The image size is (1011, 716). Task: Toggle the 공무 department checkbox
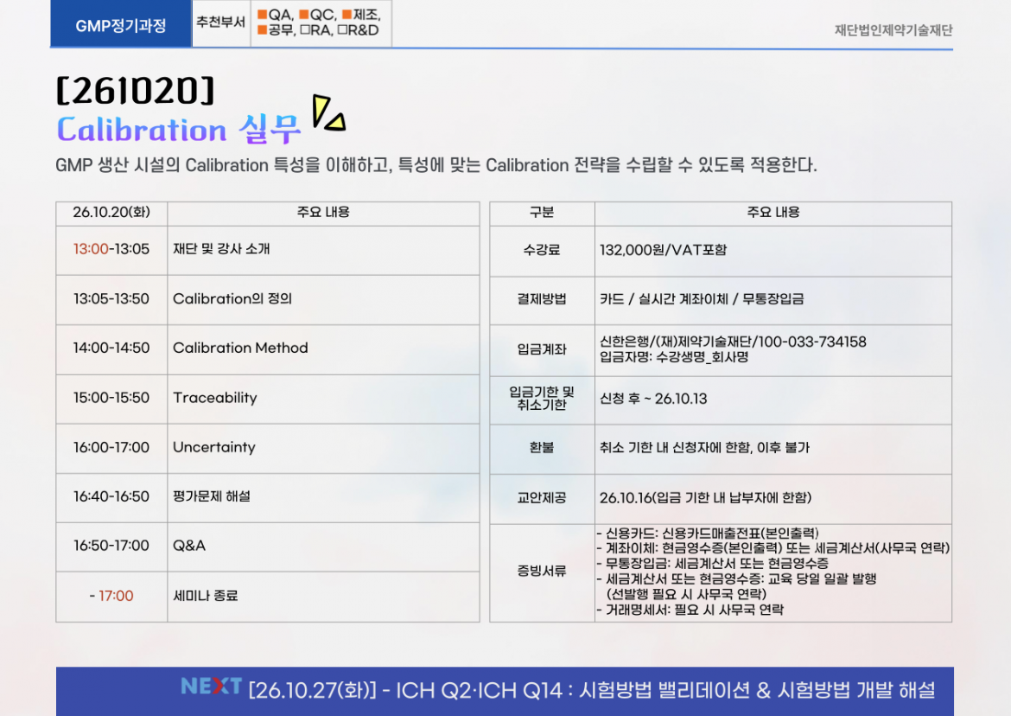coord(262,30)
